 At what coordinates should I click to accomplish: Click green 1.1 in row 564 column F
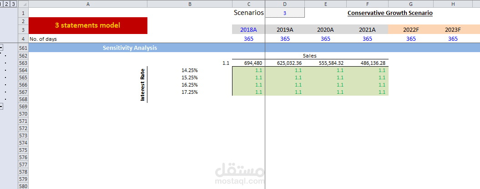pos(382,70)
